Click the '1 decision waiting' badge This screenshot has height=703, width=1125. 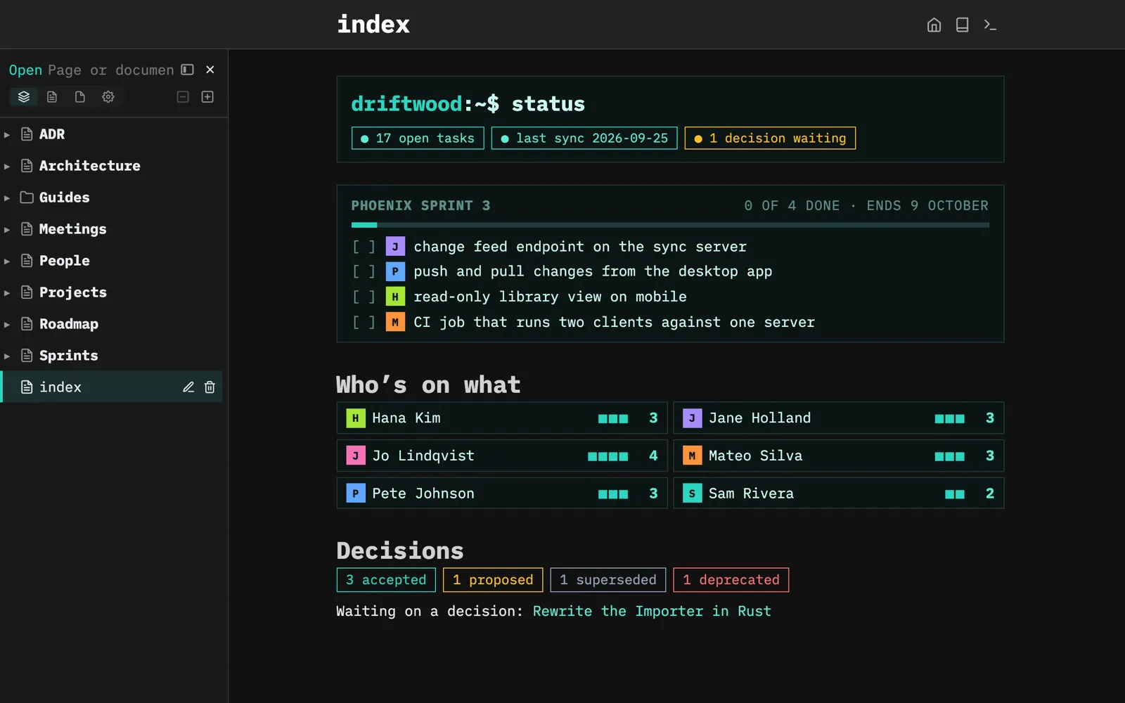coord(770,138)
